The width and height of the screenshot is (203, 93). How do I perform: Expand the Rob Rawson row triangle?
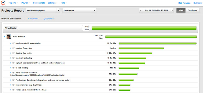[5, 37]
